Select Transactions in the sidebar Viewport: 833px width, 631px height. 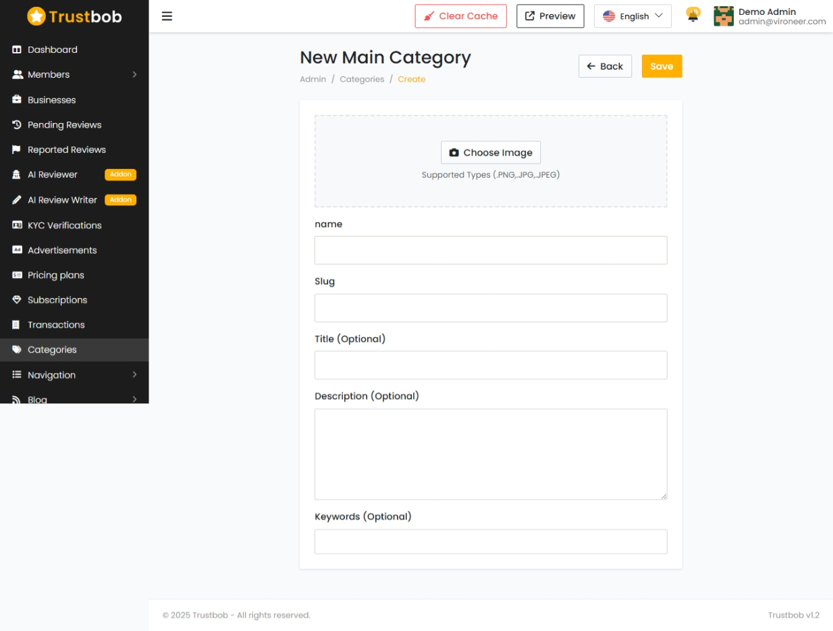click(74, 325)
